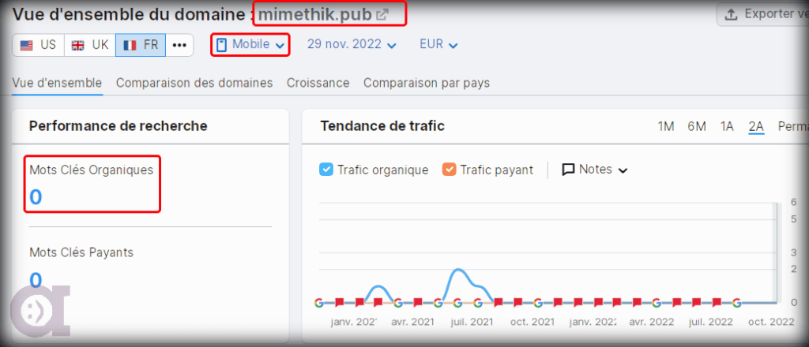Switch to Comparaison des domaines tab
Image resolution: width=809 pixels, height=347 pixels.
(194, 83)
